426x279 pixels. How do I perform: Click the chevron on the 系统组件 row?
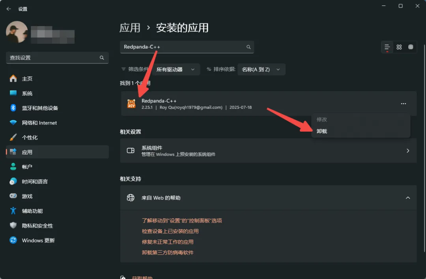pyautogui.click(x=408, y=151)
